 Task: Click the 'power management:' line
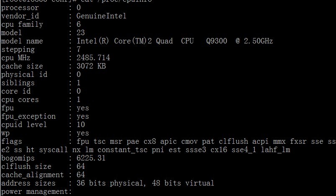pos(36,191)
